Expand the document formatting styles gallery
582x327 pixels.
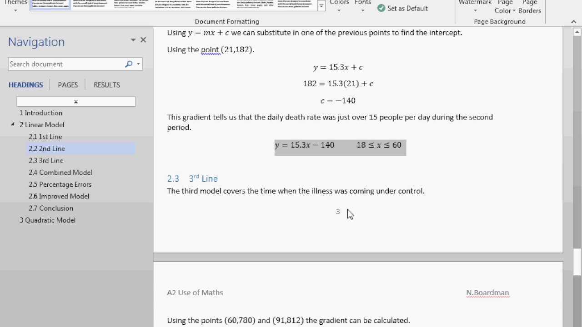pyautogui.click(x=321, y=5)
